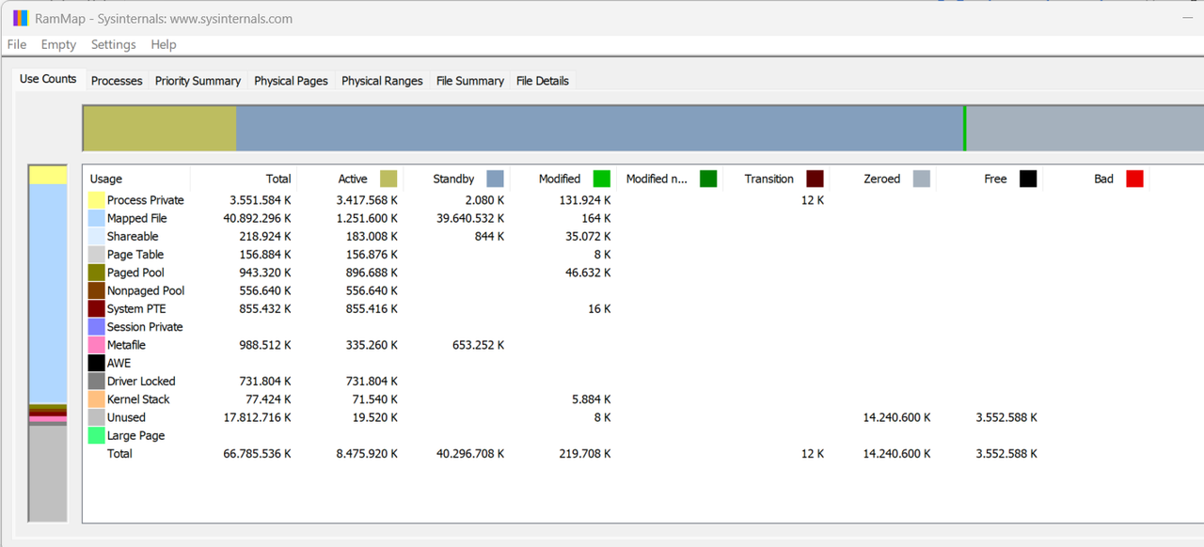Open the File menu
The image size is (1204, 547).
(17, 44)
